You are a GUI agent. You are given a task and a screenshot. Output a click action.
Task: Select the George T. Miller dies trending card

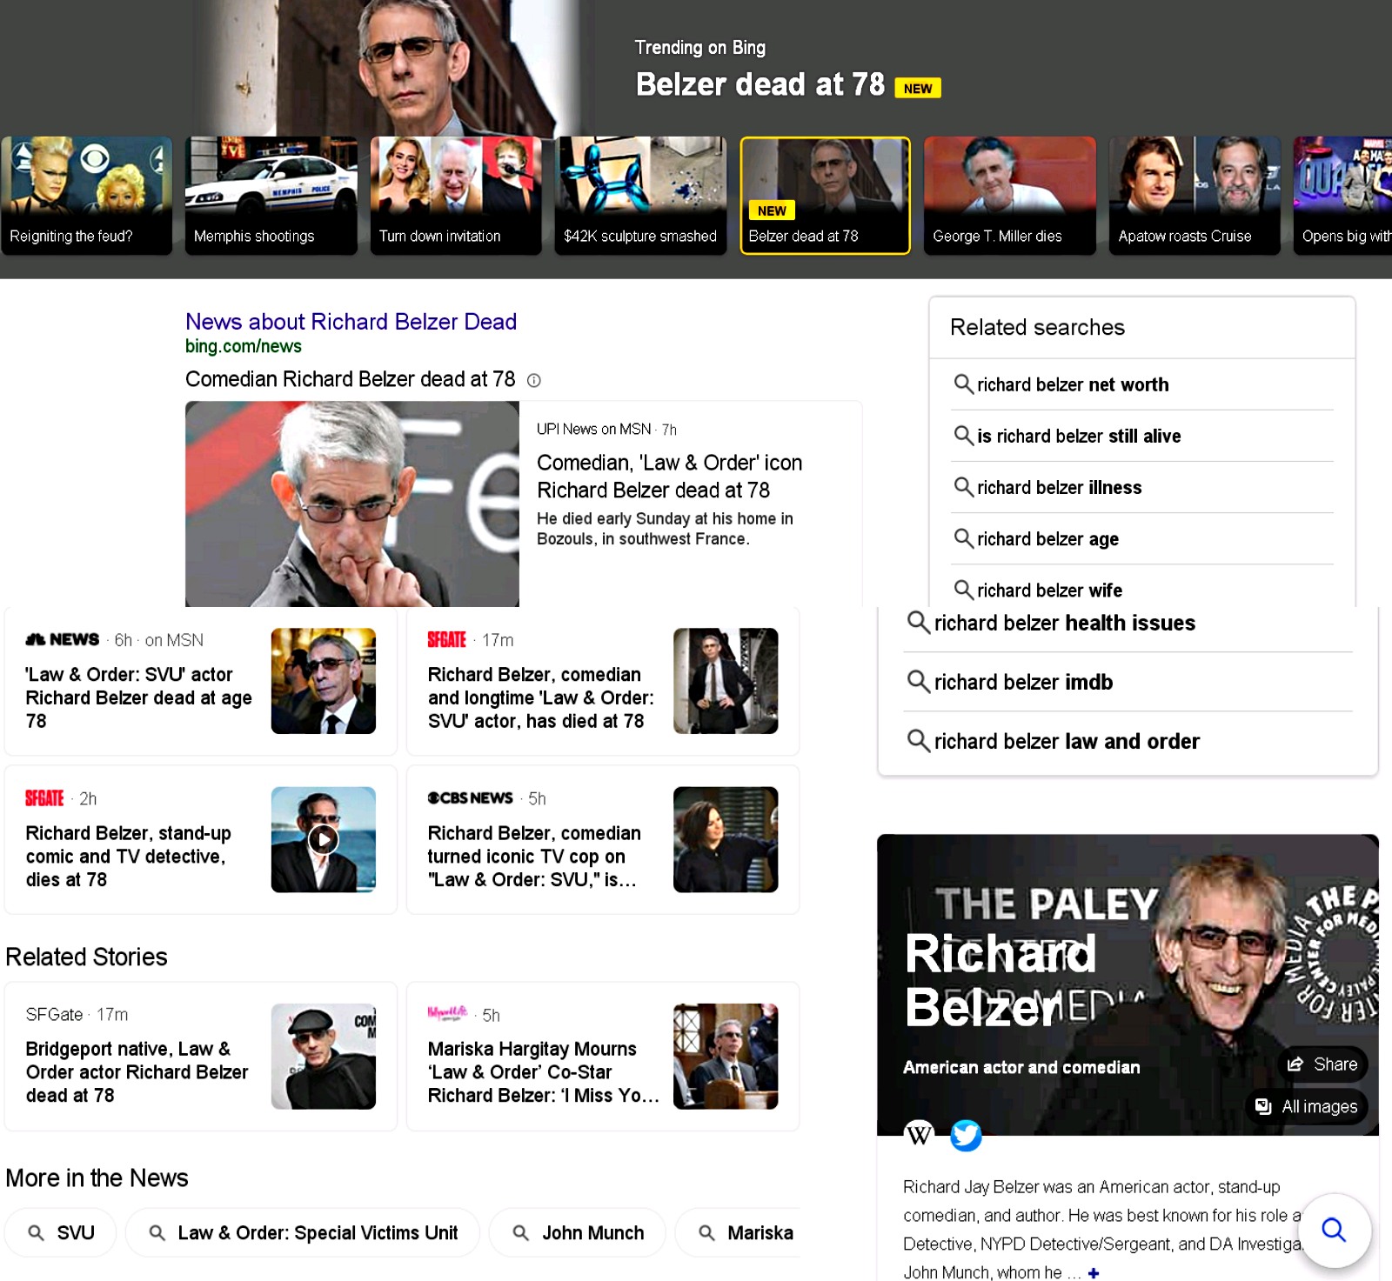(x=1010, y=196)
